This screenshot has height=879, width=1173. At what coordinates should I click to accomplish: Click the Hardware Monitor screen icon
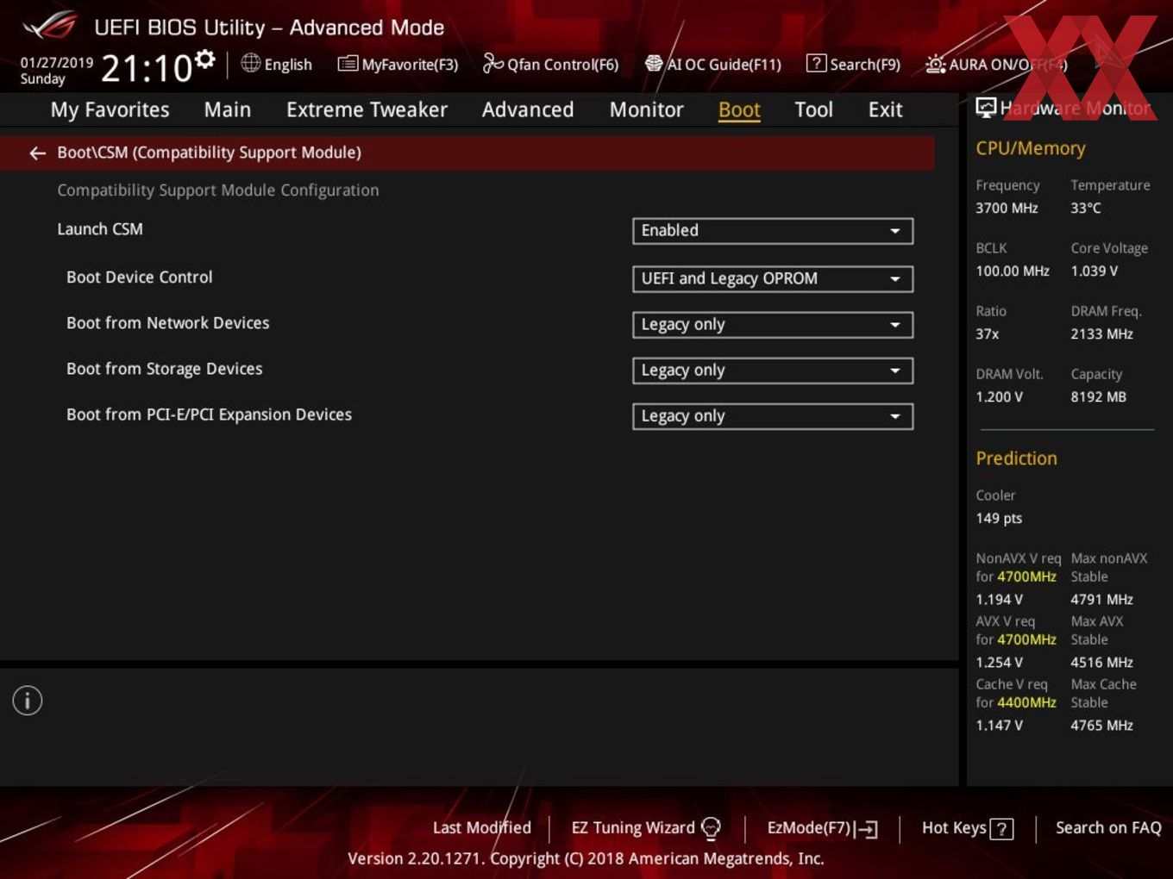click(986, 108)
